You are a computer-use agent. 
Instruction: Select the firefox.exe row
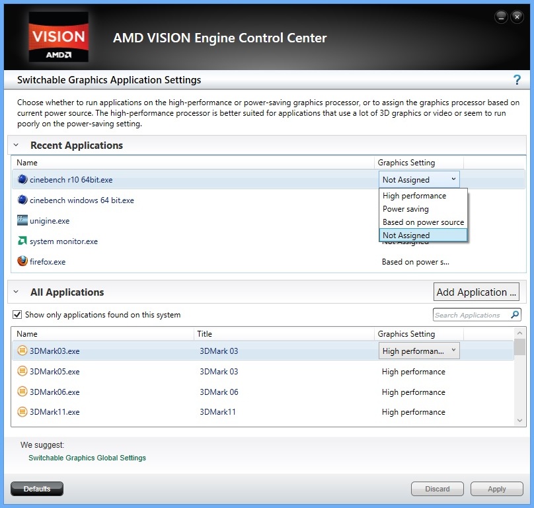tap(268, 261)
